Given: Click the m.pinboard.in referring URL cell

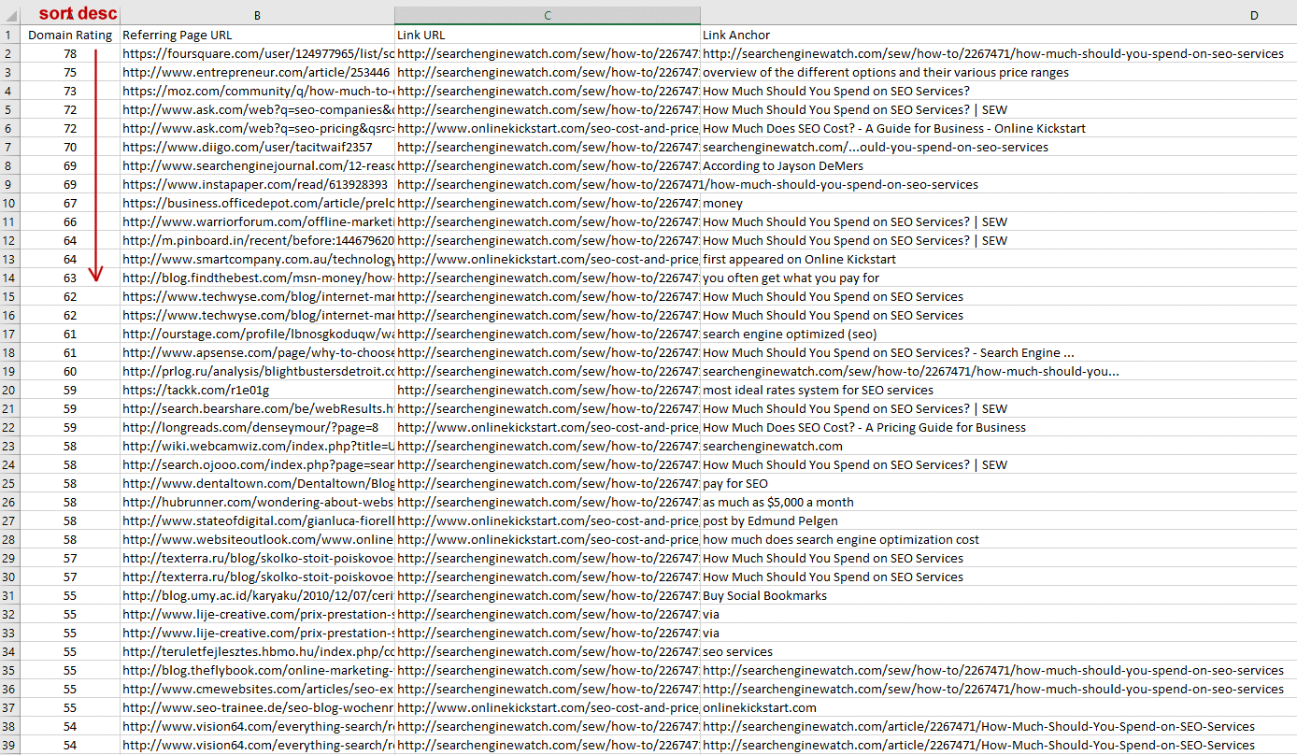Looking at the screenshot, I should coord(257,240).
